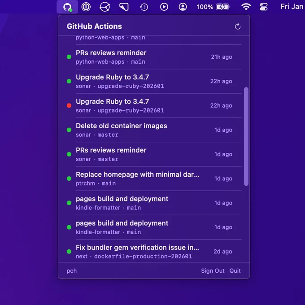The width and height of the screenshot is (305, 305).
Task: Open the Wi-Fi menu
Action: pyautogui.click(x=246, y=7)
